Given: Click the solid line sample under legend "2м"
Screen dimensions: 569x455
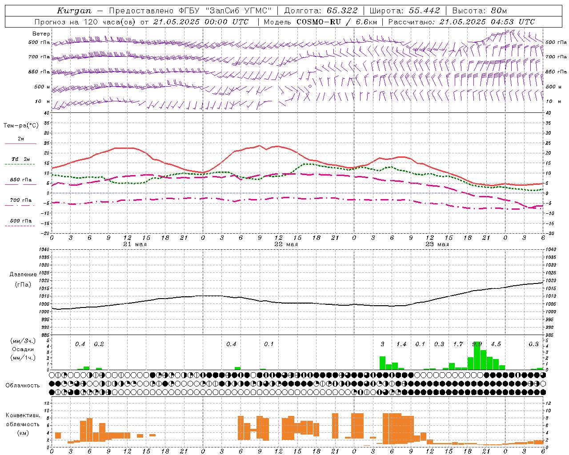Looking at the screenshot, I should tap(21, 144).
